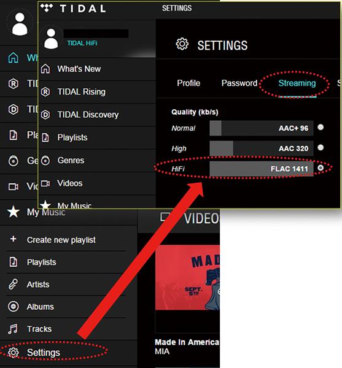342x368 pixels.
Task: Click the plus icon to create new playlist
Action: click(14, 239)
